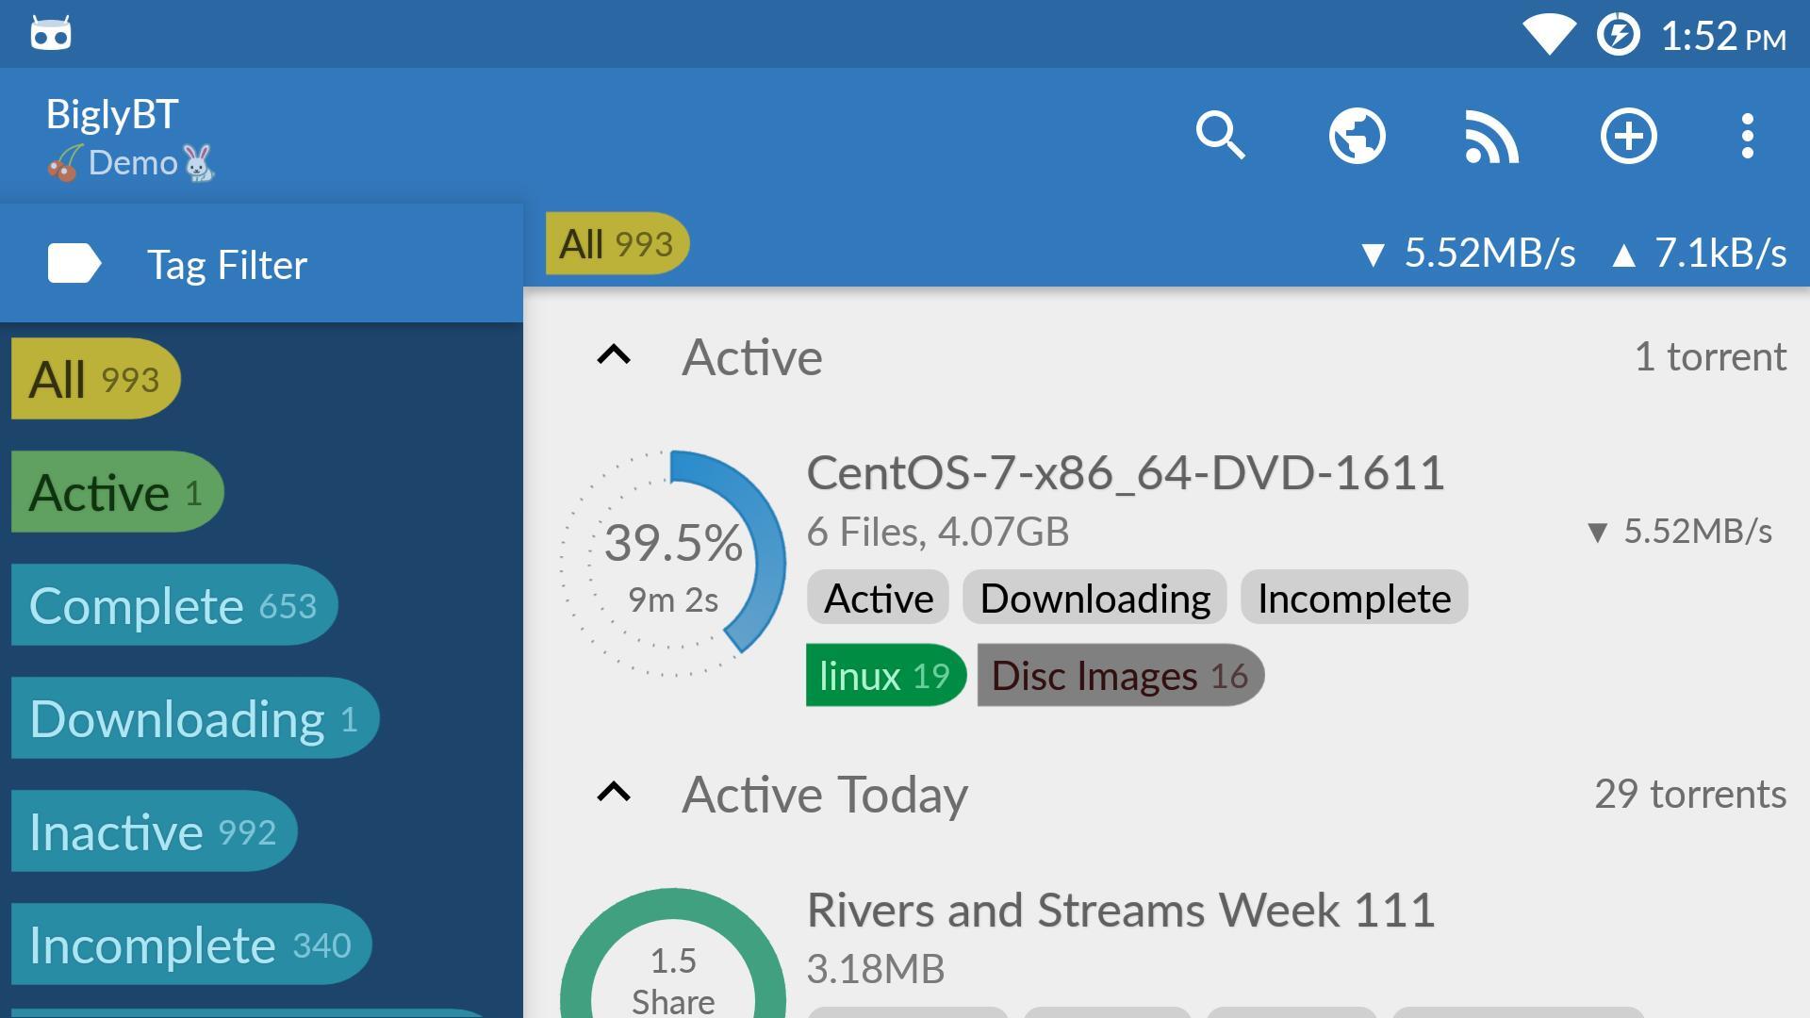Viewport: 1810px width, 1018px height.
Task: Click the Rivers and Streams share ratio ring
Action: pos(672,953)
